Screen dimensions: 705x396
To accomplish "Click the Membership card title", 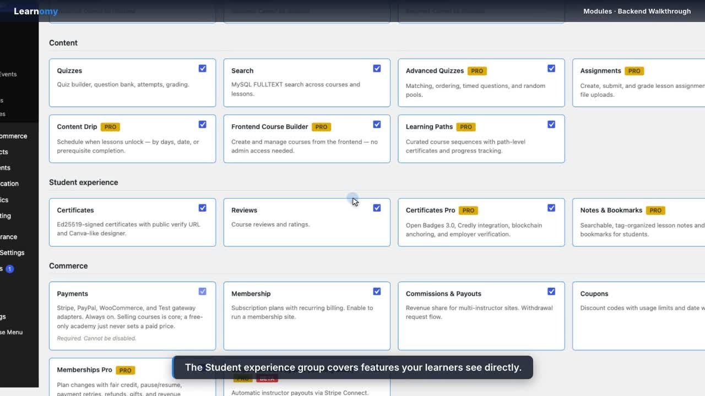I will point(251,294).
